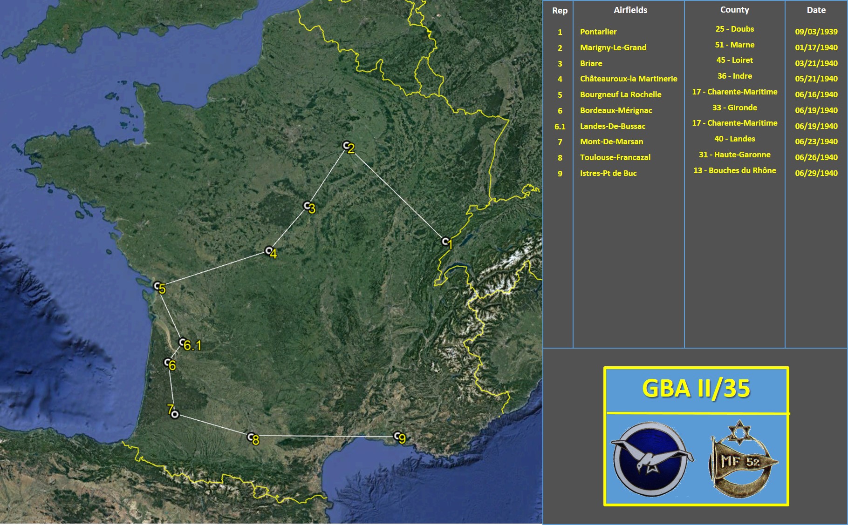Click map waypoint marker 6
Screen dimensions: 848x525
pos(168,363)
